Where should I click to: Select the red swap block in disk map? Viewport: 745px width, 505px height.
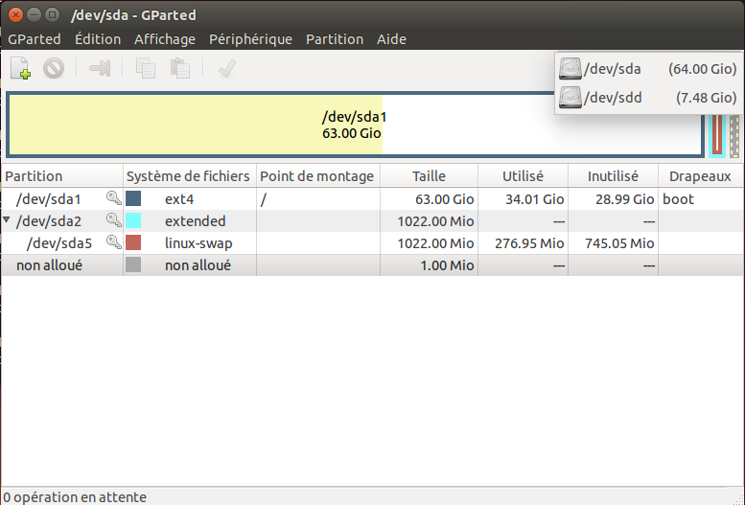717,135
